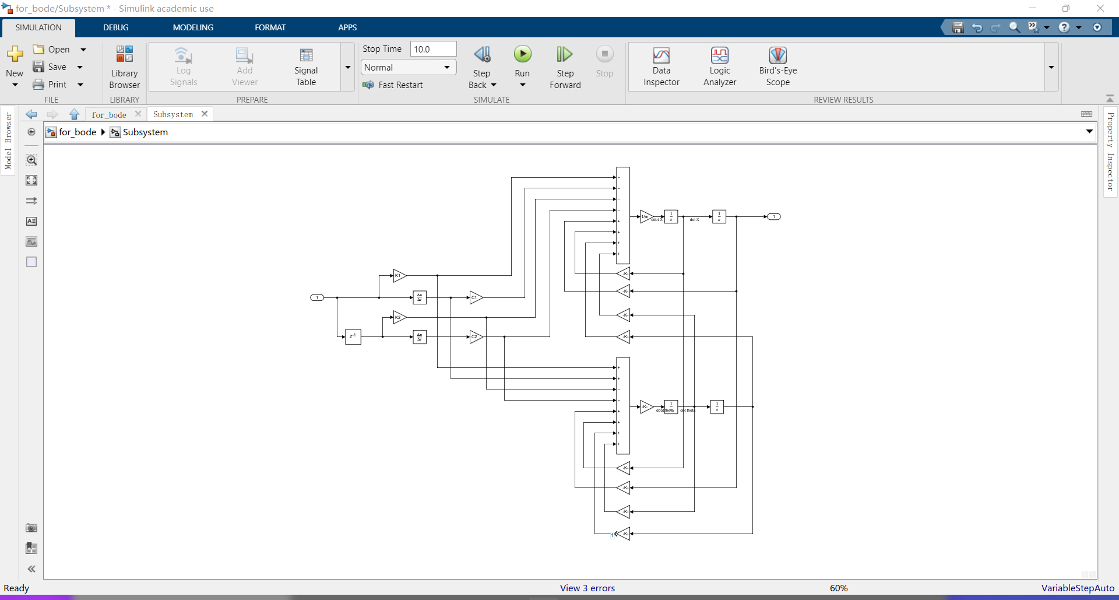This screenshot has height=600, width=1119.
Task: Expand the Review Results gallery arrow
Action: coord(1051,67)
